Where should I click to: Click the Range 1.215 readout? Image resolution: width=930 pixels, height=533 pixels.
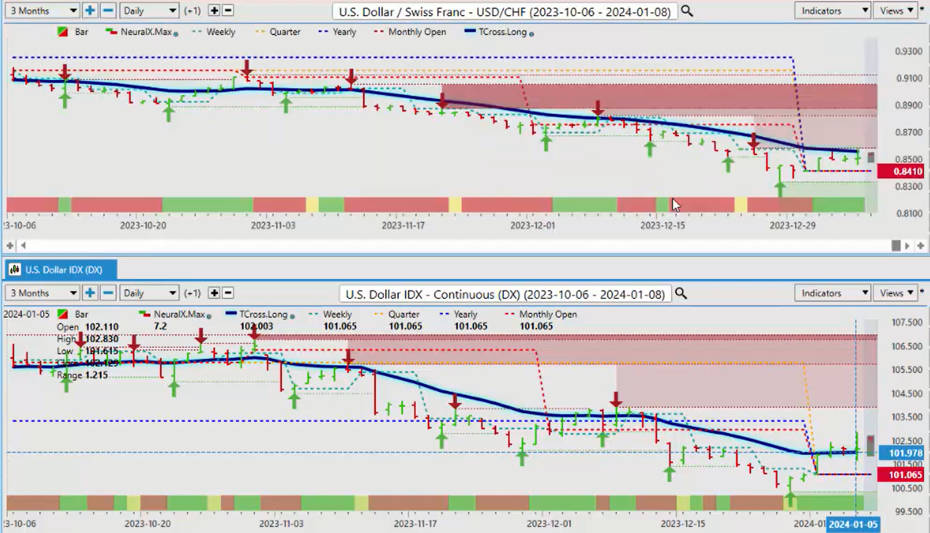[83, 375]
